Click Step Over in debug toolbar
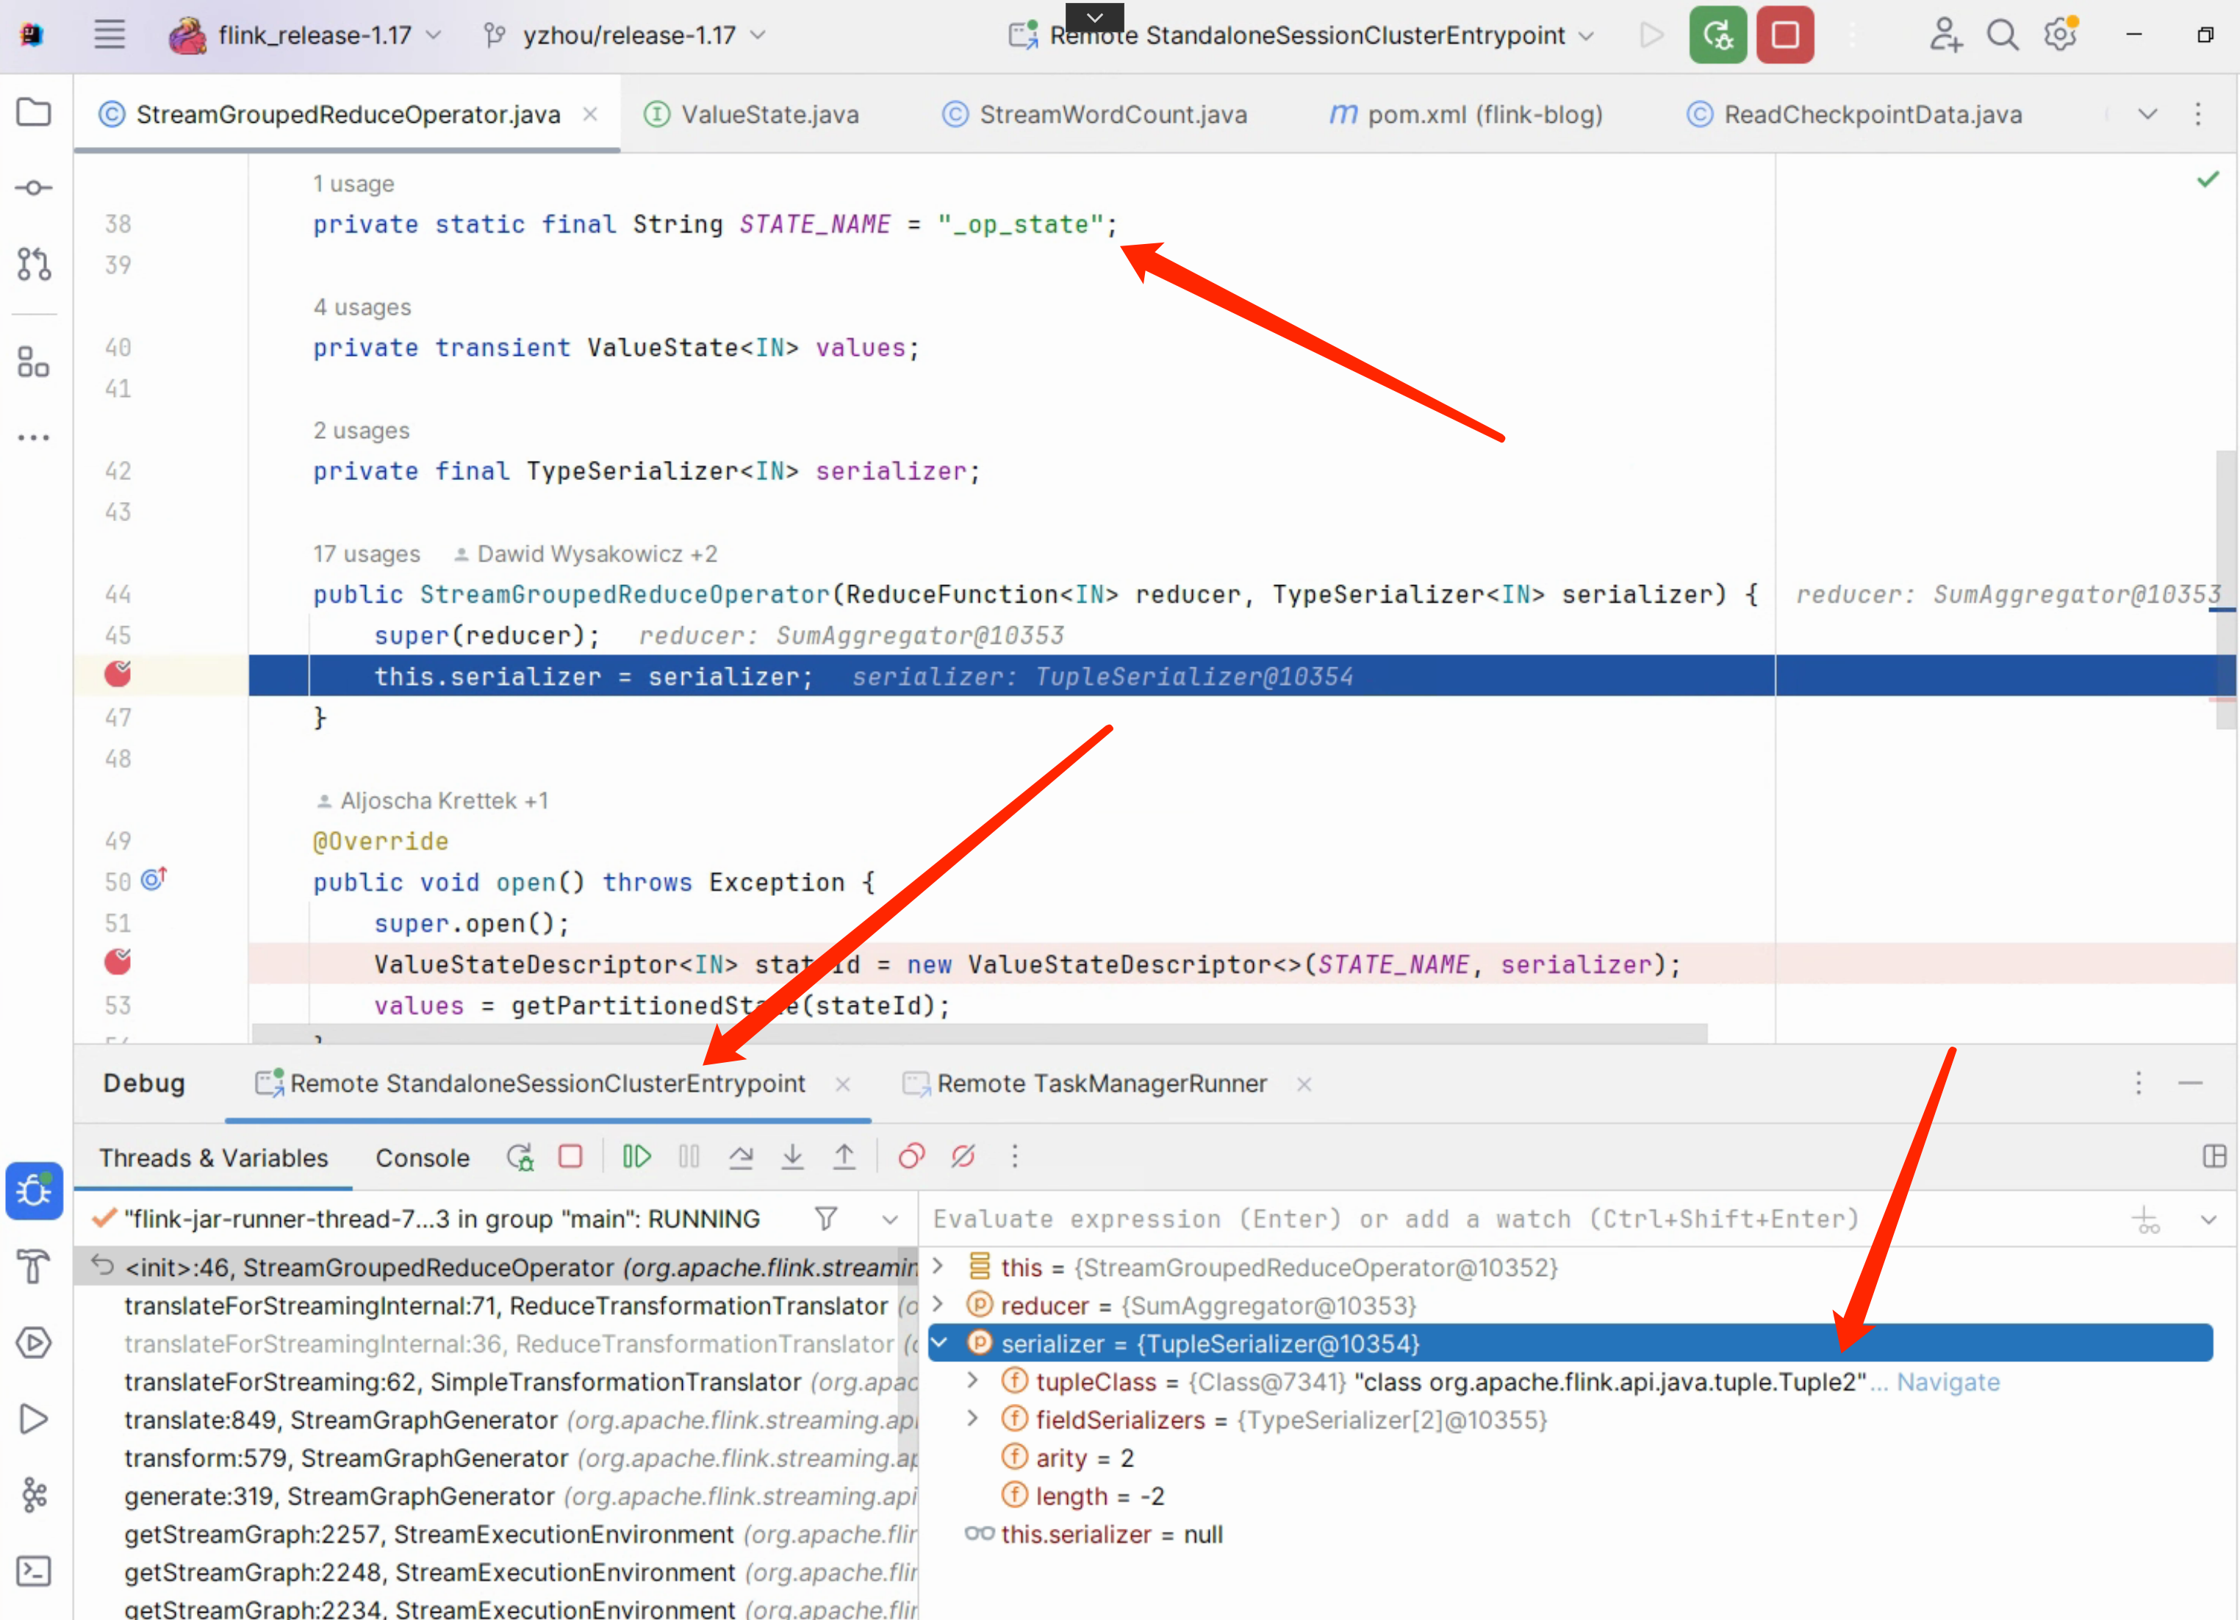Image resolution: width=2240 pixels, height=1620 pixels. coord(741,1157)
